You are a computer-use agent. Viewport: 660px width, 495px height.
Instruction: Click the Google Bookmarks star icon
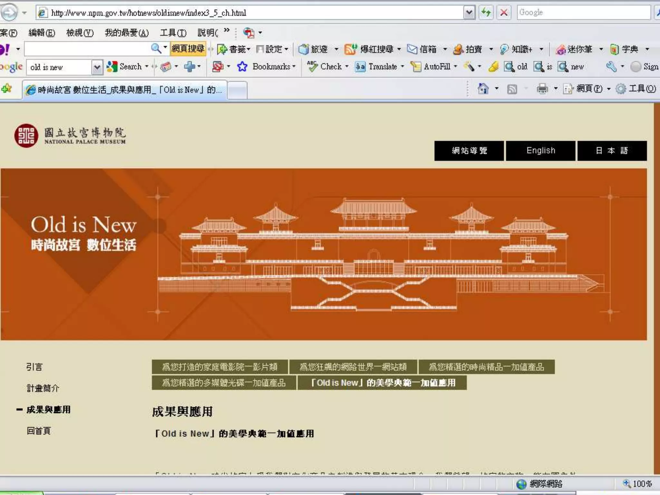point(242,67)
